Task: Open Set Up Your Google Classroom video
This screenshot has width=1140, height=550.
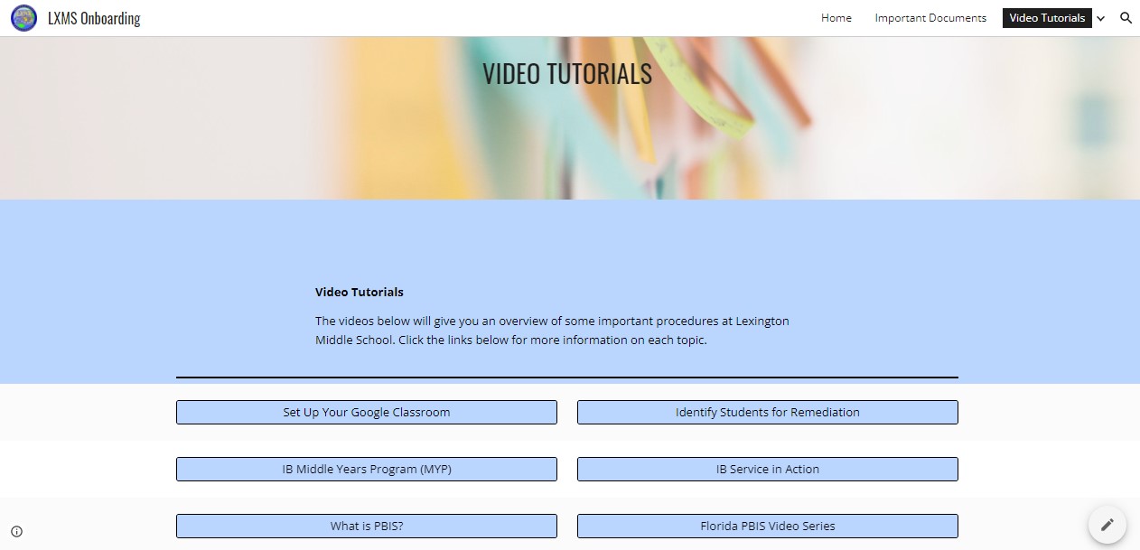Action: [x=366, y=413]
